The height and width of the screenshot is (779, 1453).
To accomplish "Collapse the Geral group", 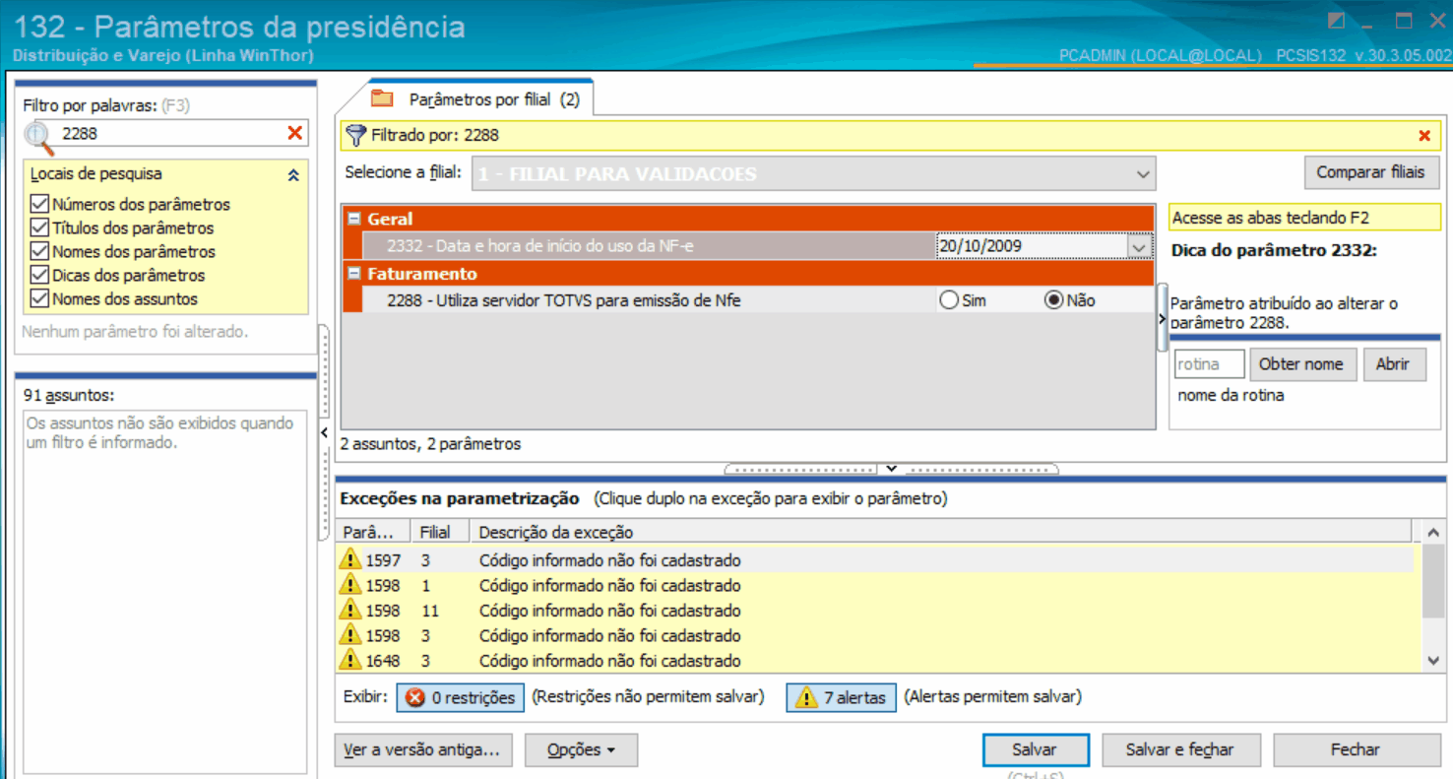I will (x=352, y=219).
